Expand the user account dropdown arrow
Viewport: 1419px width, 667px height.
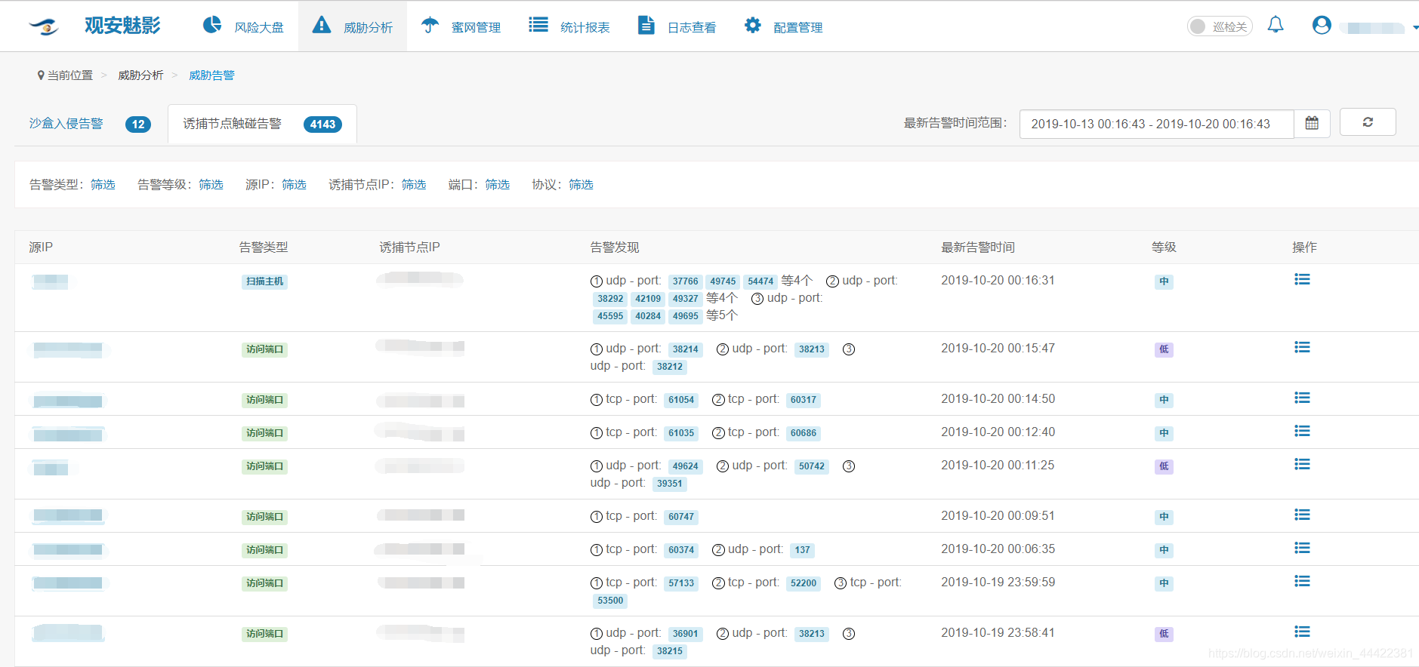(x=1415, y=28)
